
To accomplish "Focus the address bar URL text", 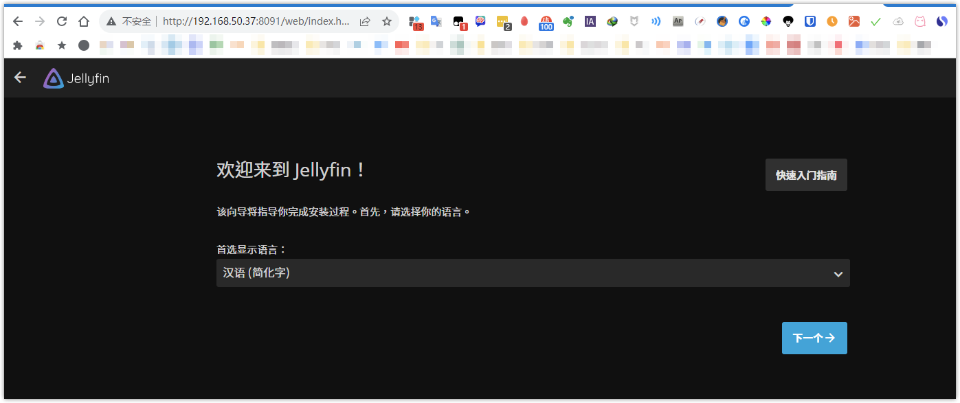I will [x=256, y=21].
